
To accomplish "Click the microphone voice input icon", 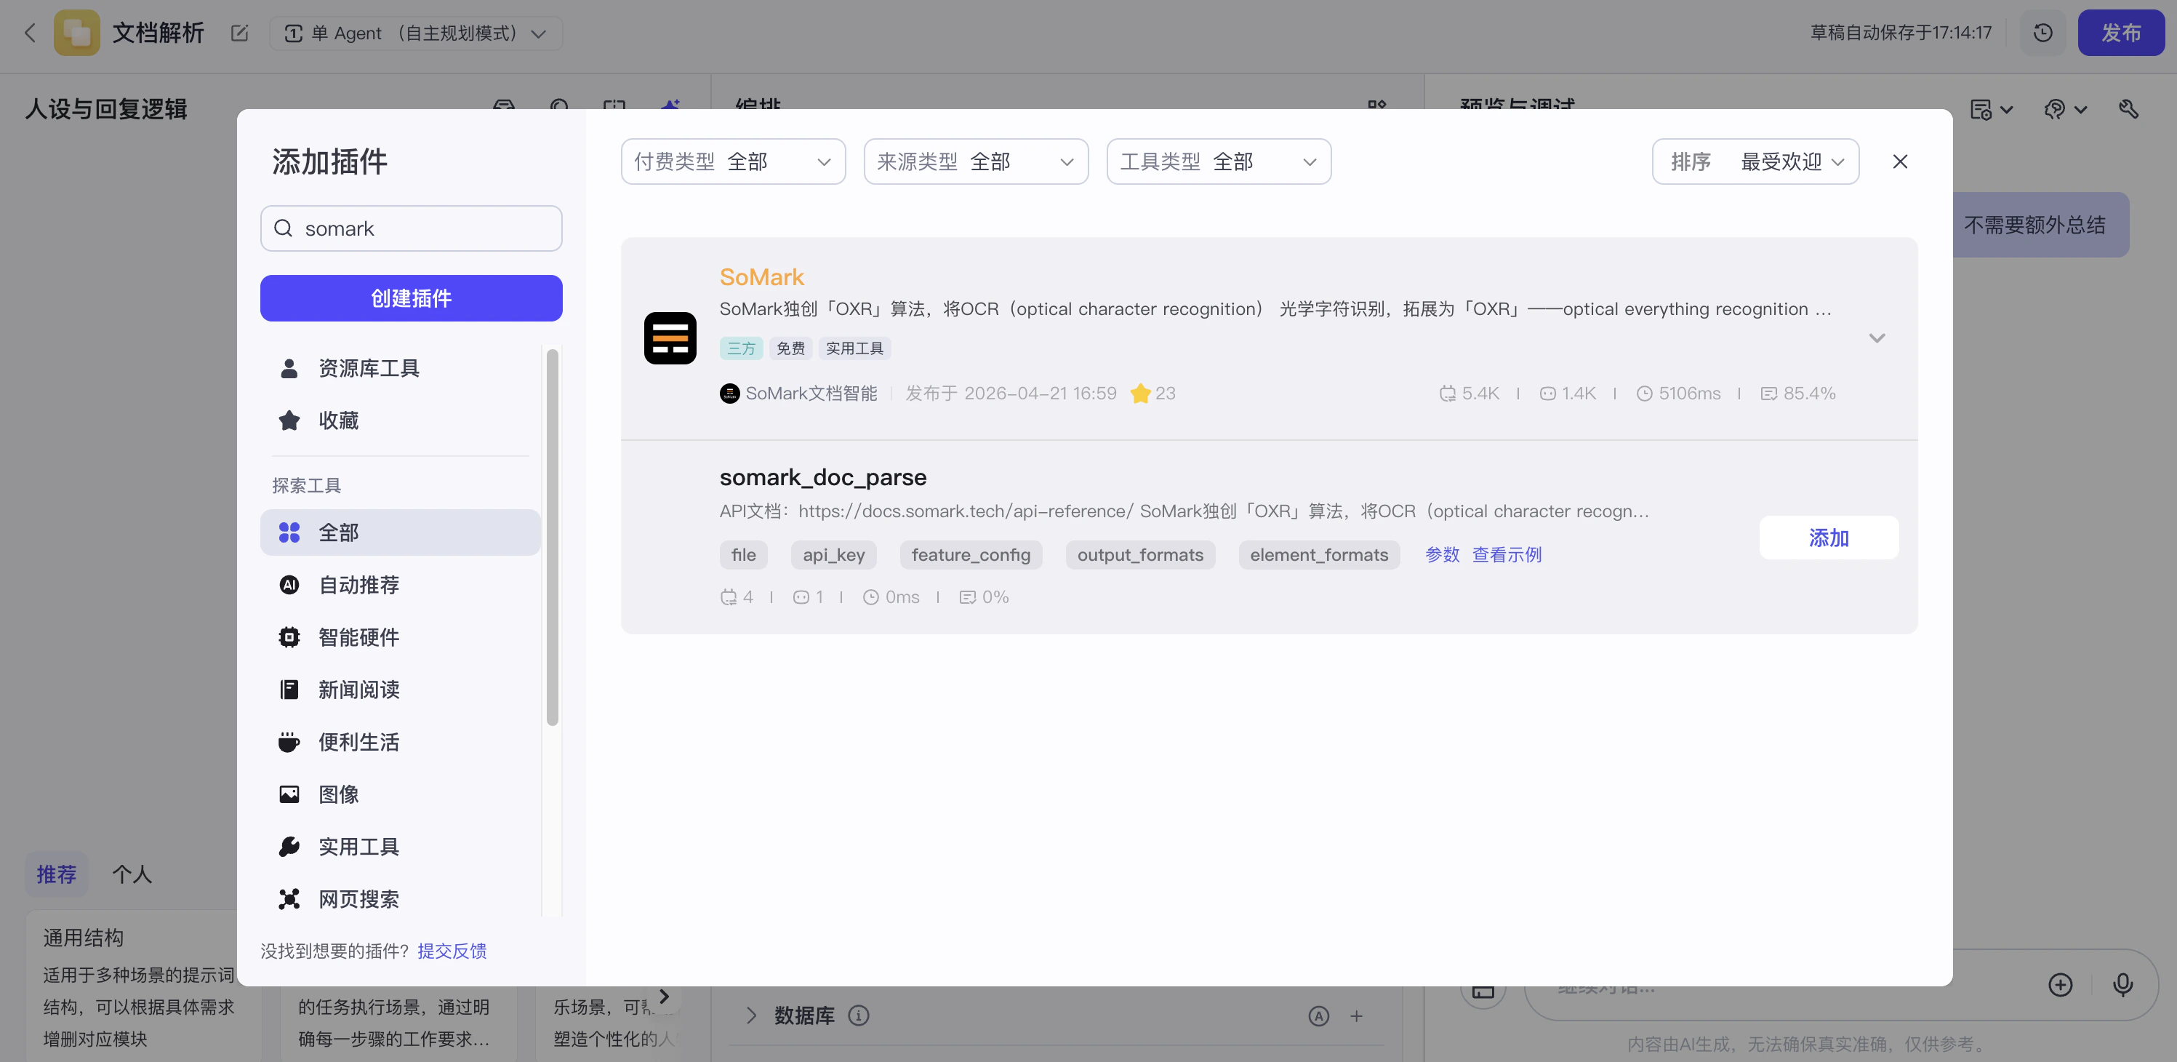I will [2122, 984].
